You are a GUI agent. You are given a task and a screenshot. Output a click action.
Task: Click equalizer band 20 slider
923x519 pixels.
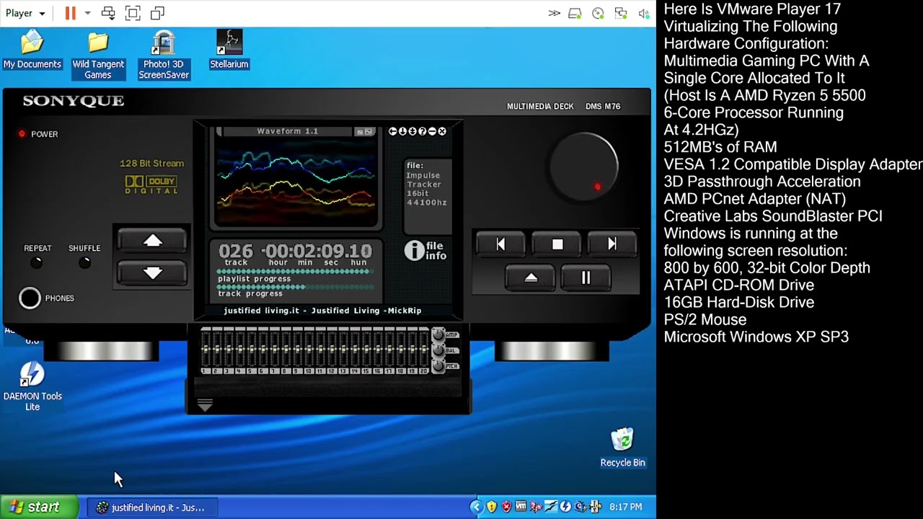coord(423,350)
